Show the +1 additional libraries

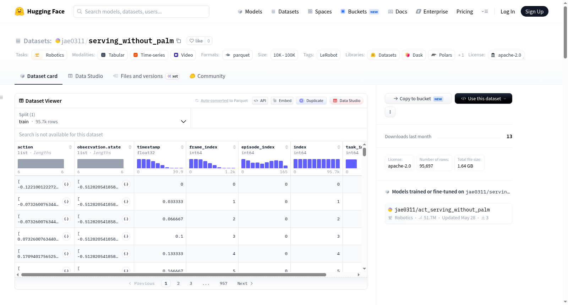point(461,55)
